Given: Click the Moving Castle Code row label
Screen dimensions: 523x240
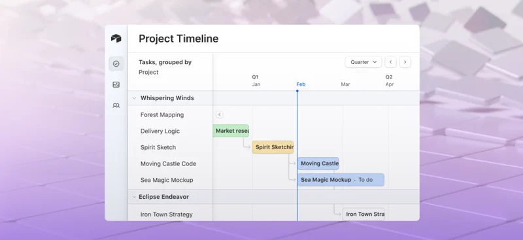Looking at the screenshot, I should click(x=169, y=164).
